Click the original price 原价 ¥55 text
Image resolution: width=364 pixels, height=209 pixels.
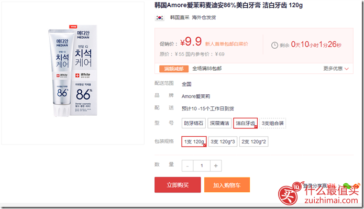(172, 54)
